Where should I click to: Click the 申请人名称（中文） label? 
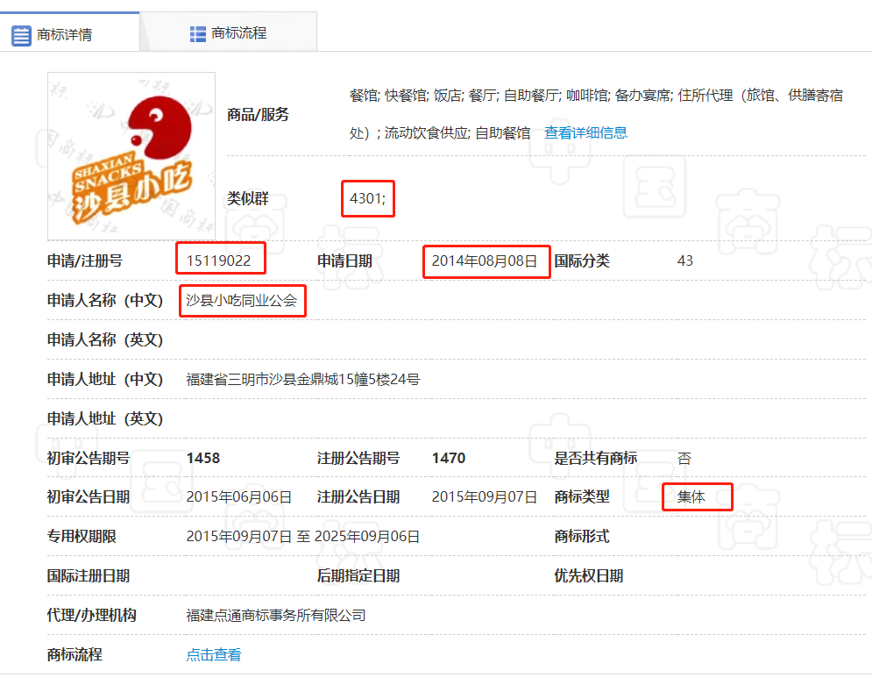[104, 301]
